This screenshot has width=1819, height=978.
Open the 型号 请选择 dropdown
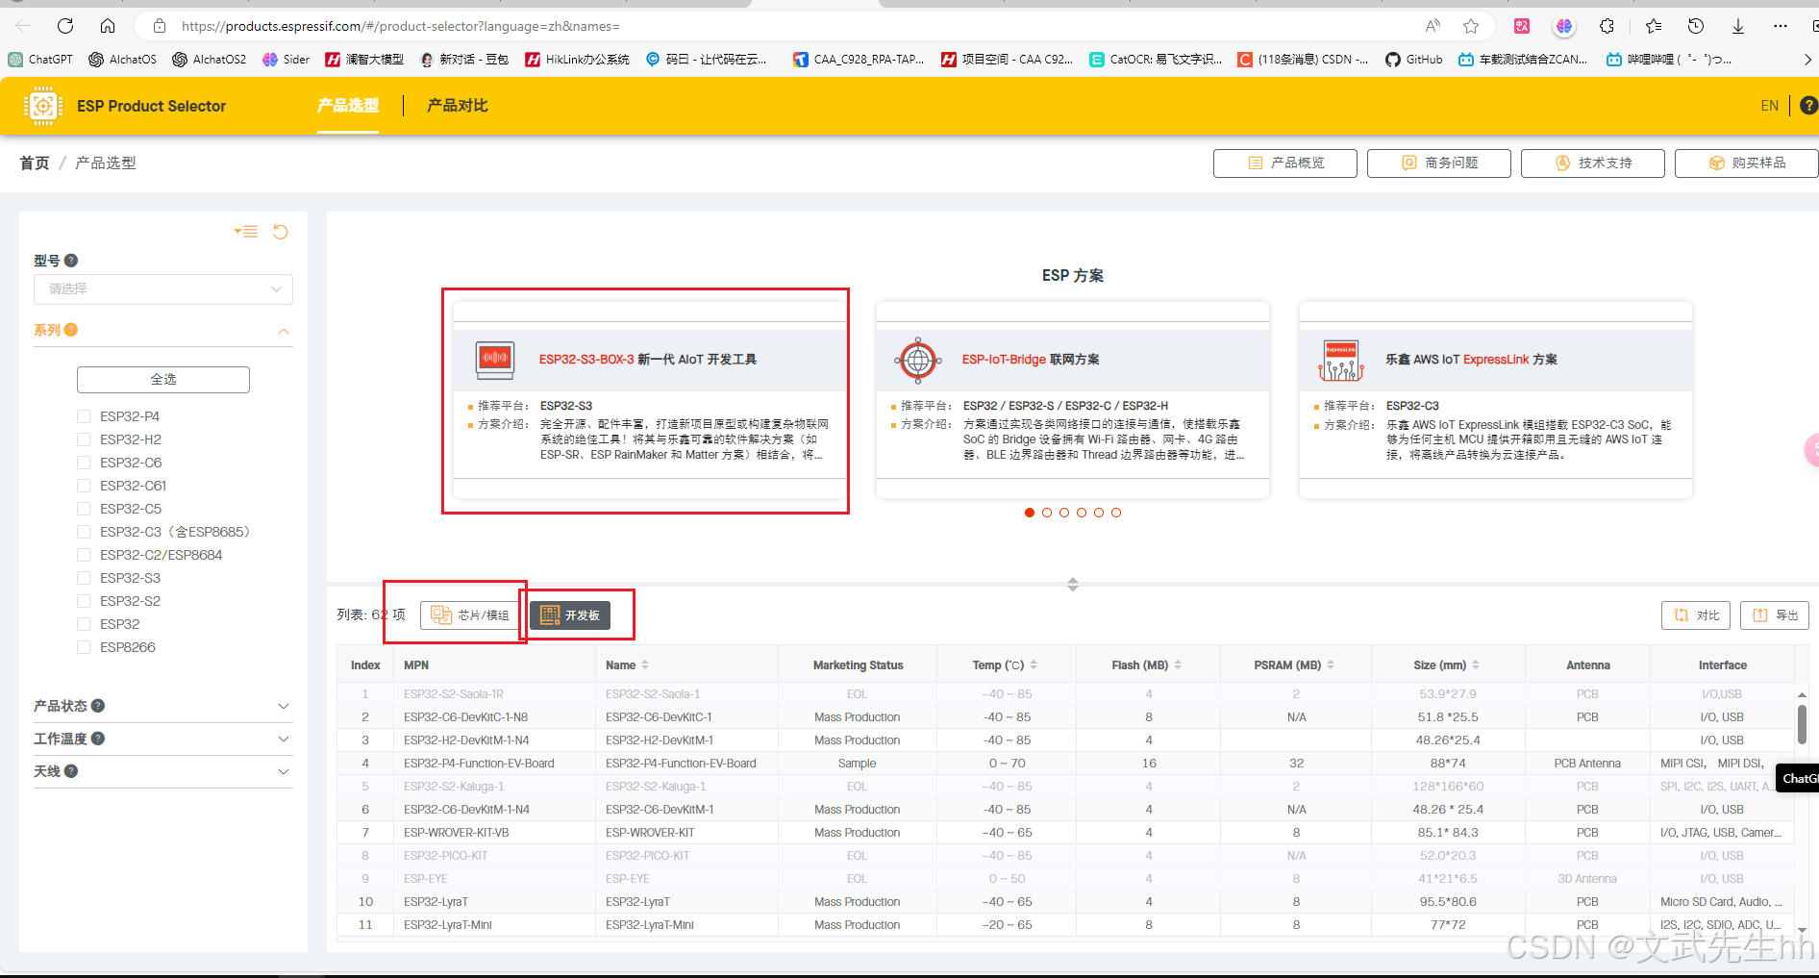[163, 288]
